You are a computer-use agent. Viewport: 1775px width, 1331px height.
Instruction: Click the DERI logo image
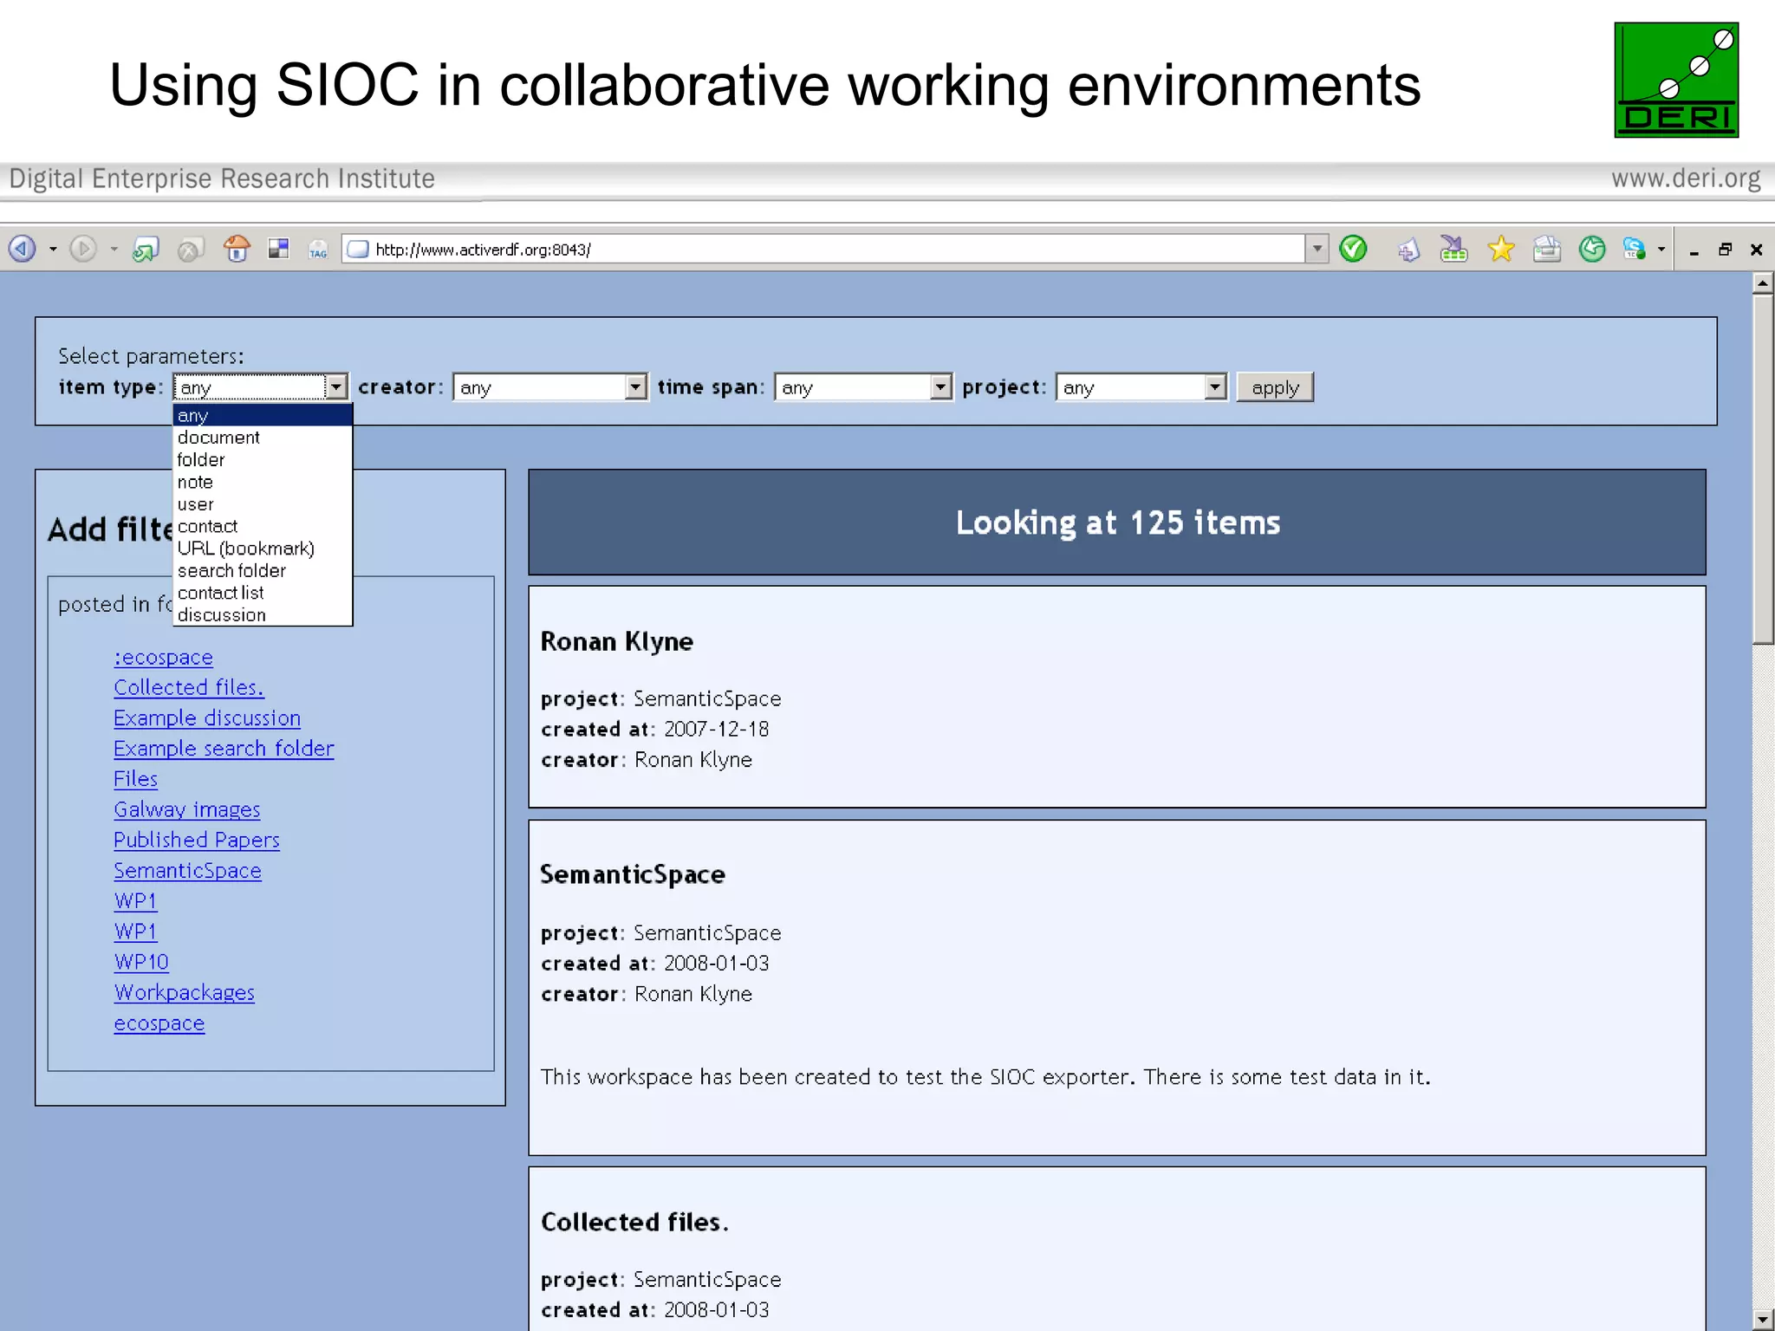pyautogui.click(x=1676, y=80)
